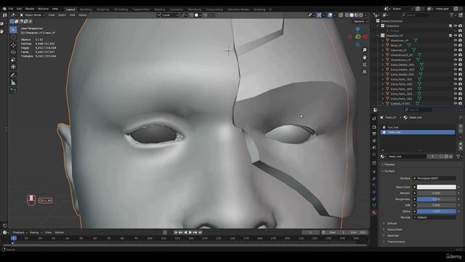Switch to the Modeling workspace tab
Screen dimensions: 465x262
(x=86, y=9)
